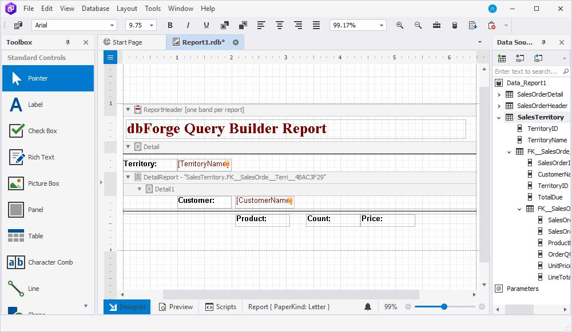Click the Zoom In magnifier icon
The image size is (572, 332).
pyautogui.click(x=400, y=25)
